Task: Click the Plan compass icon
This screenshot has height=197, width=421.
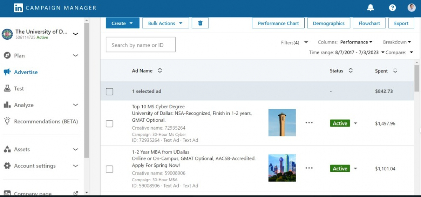Action: click(7, 56)
